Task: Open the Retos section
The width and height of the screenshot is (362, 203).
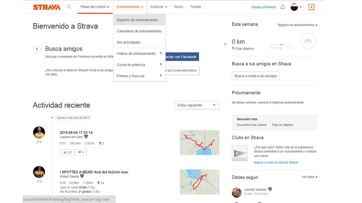Action: pos(179,6)
